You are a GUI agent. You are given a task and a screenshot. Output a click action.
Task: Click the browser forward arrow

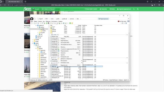point(5,5)
